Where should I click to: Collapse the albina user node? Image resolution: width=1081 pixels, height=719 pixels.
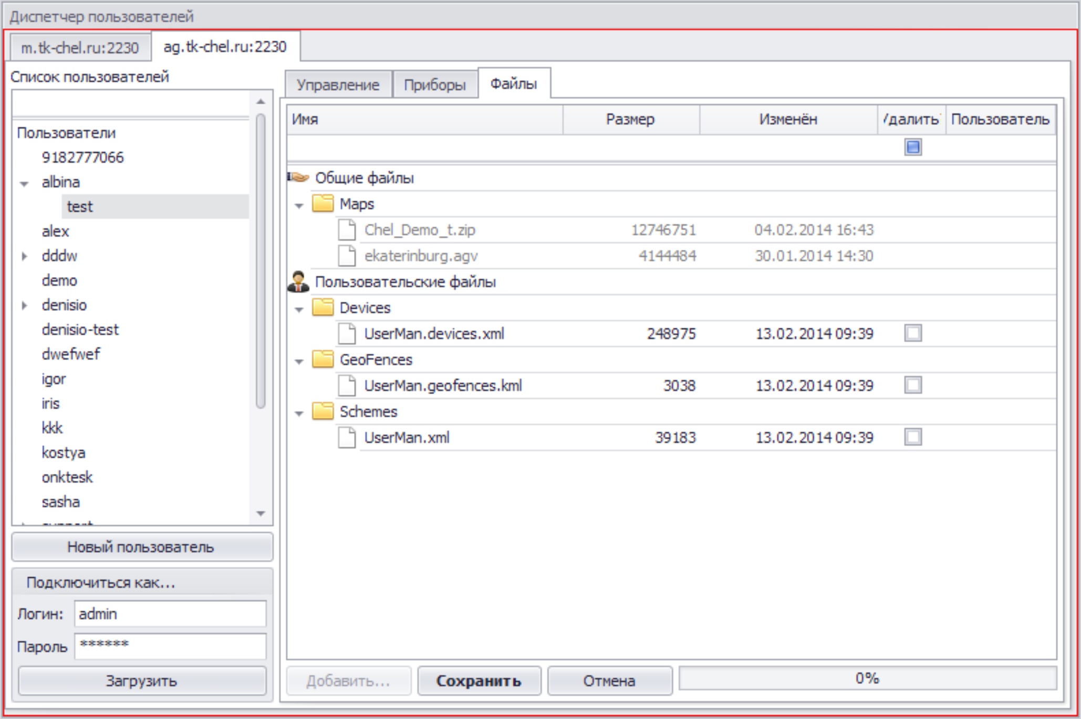24,184
